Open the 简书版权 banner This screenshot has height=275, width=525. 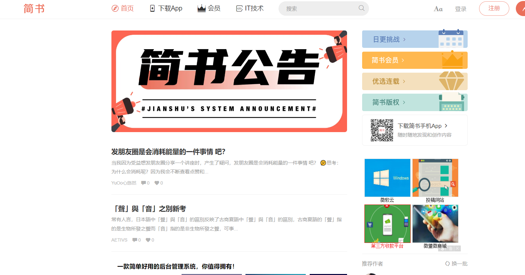[x=415, y=102]
